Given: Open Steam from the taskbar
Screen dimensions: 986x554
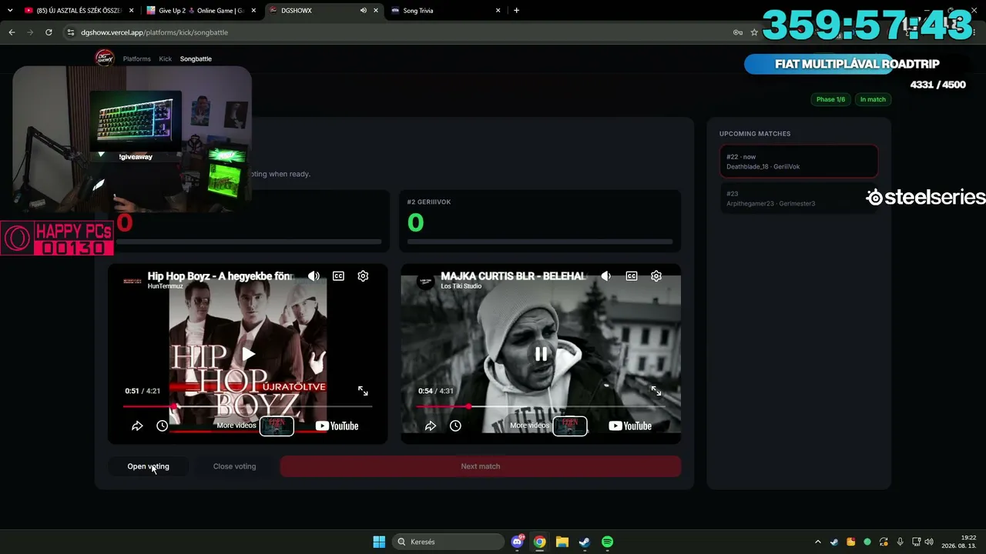Looking at the screenshot, I should [x=585, y=542].
